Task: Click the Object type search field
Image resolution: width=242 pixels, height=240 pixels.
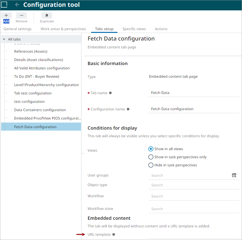Action: [x=194, y=185]
